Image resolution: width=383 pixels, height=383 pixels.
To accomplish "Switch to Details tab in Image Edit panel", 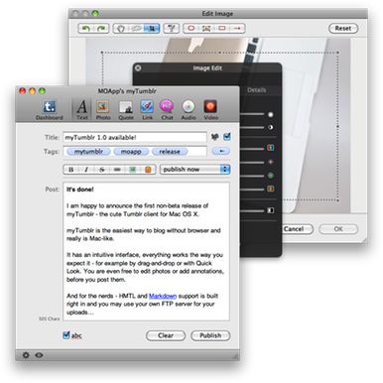I will click(257, 90).
